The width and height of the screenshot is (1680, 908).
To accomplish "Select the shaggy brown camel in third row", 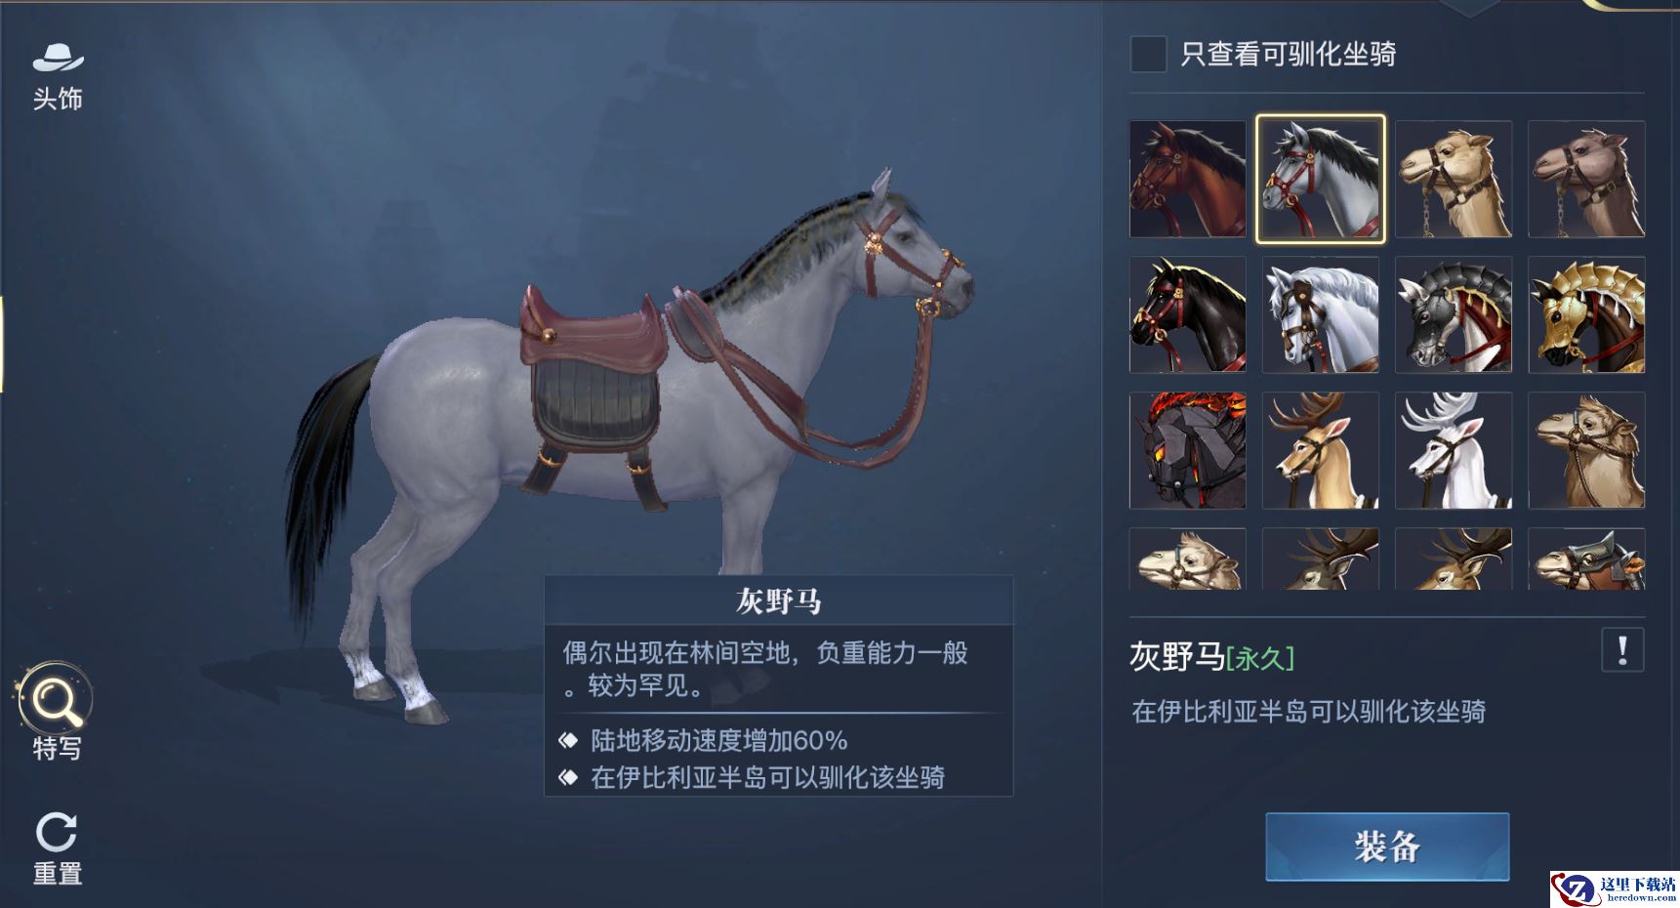I will (x=1586, y=450).
